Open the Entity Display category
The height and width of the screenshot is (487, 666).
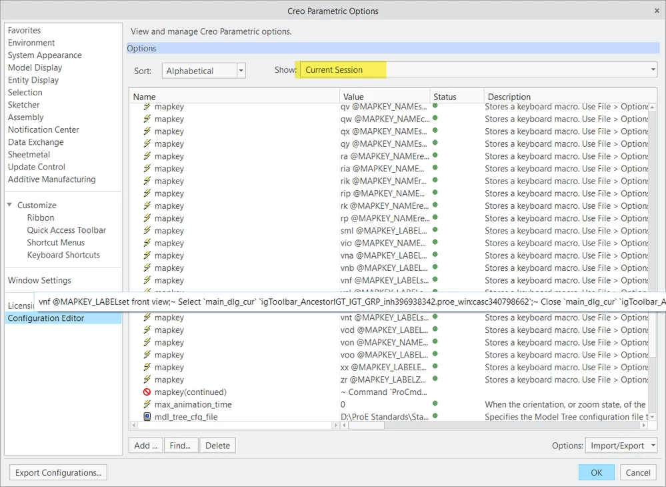tap(33, 80)
